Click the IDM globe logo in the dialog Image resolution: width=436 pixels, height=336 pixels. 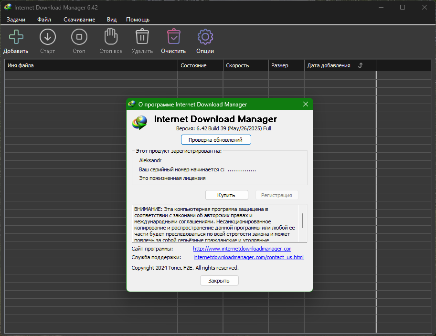coord(138,122)
